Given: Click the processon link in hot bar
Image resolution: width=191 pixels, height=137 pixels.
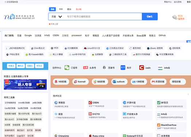Looking at the screenshot, I should click(77, 35).
